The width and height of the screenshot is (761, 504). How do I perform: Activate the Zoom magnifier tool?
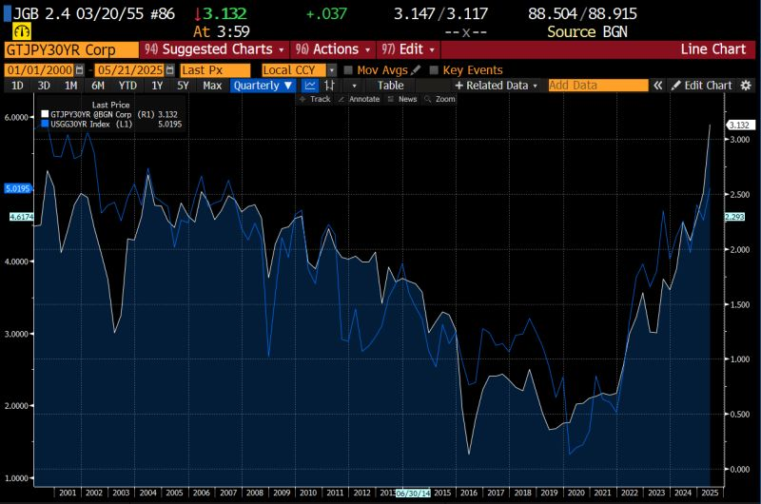tap(439, 99)
